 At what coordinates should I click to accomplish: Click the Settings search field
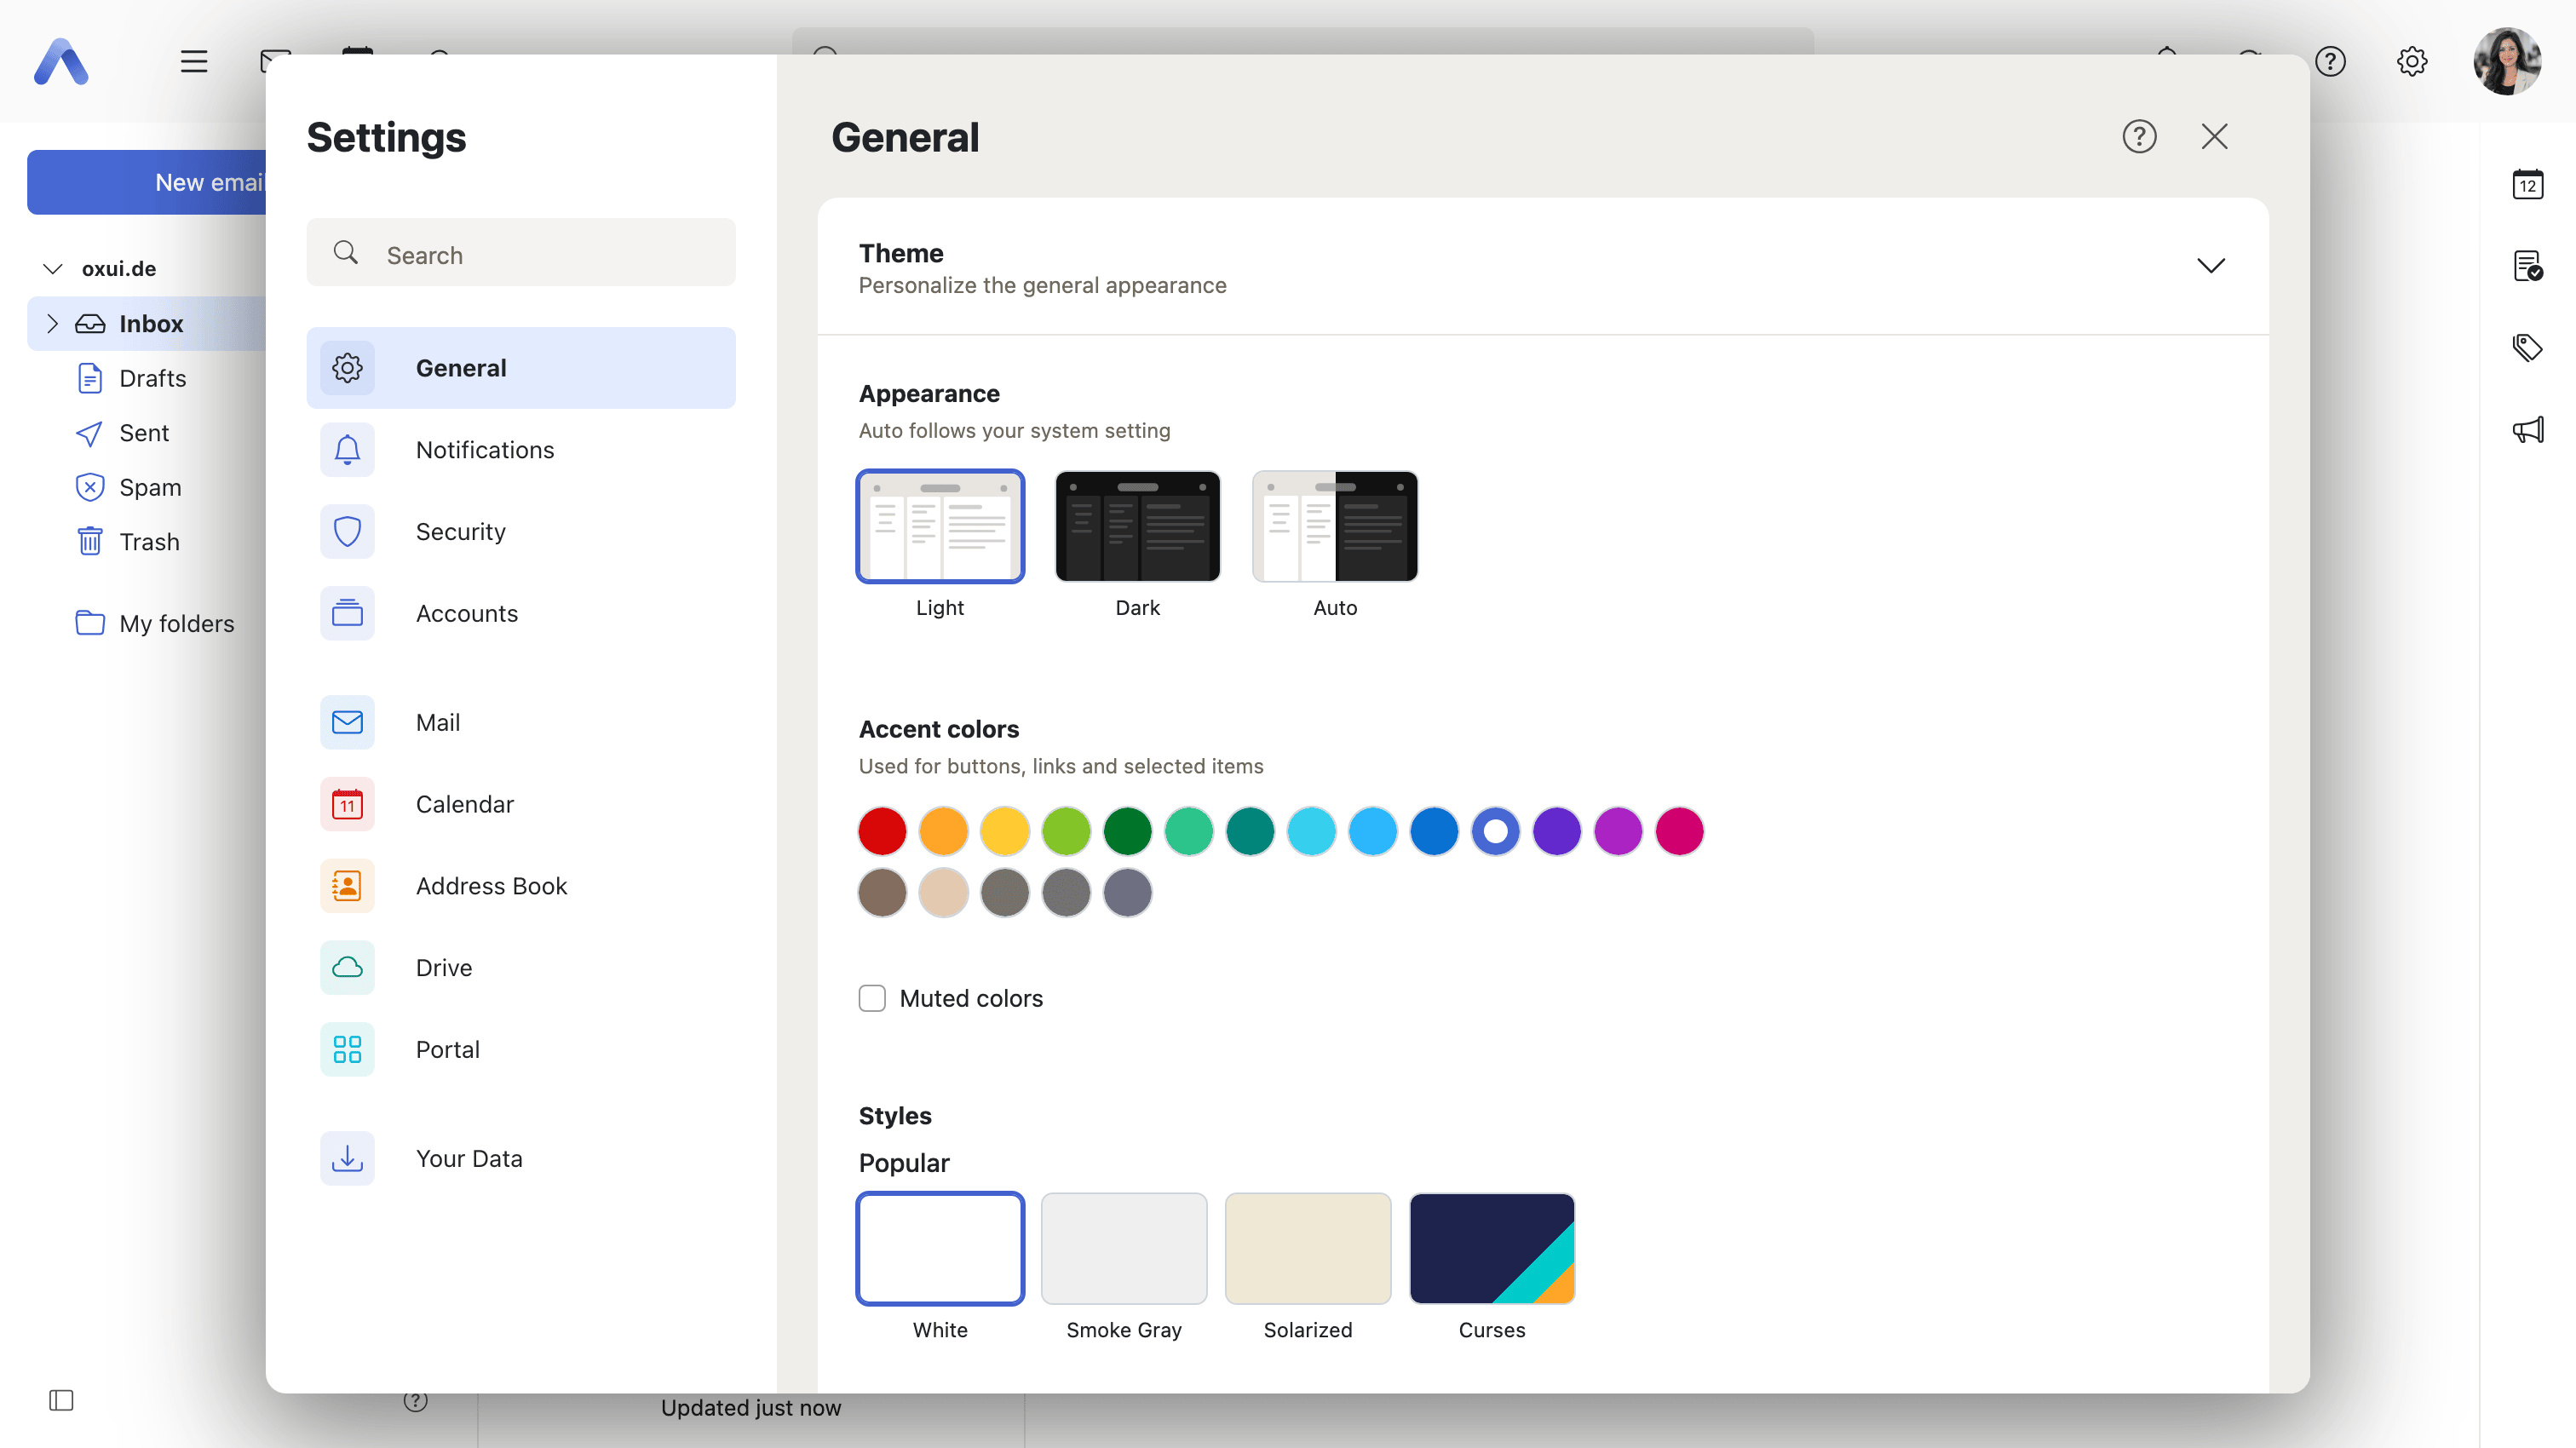point(520,254)
